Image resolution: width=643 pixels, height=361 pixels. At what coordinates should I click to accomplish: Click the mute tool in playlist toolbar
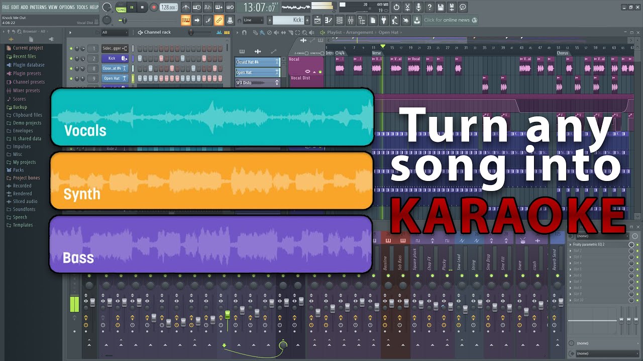[276, 33]
